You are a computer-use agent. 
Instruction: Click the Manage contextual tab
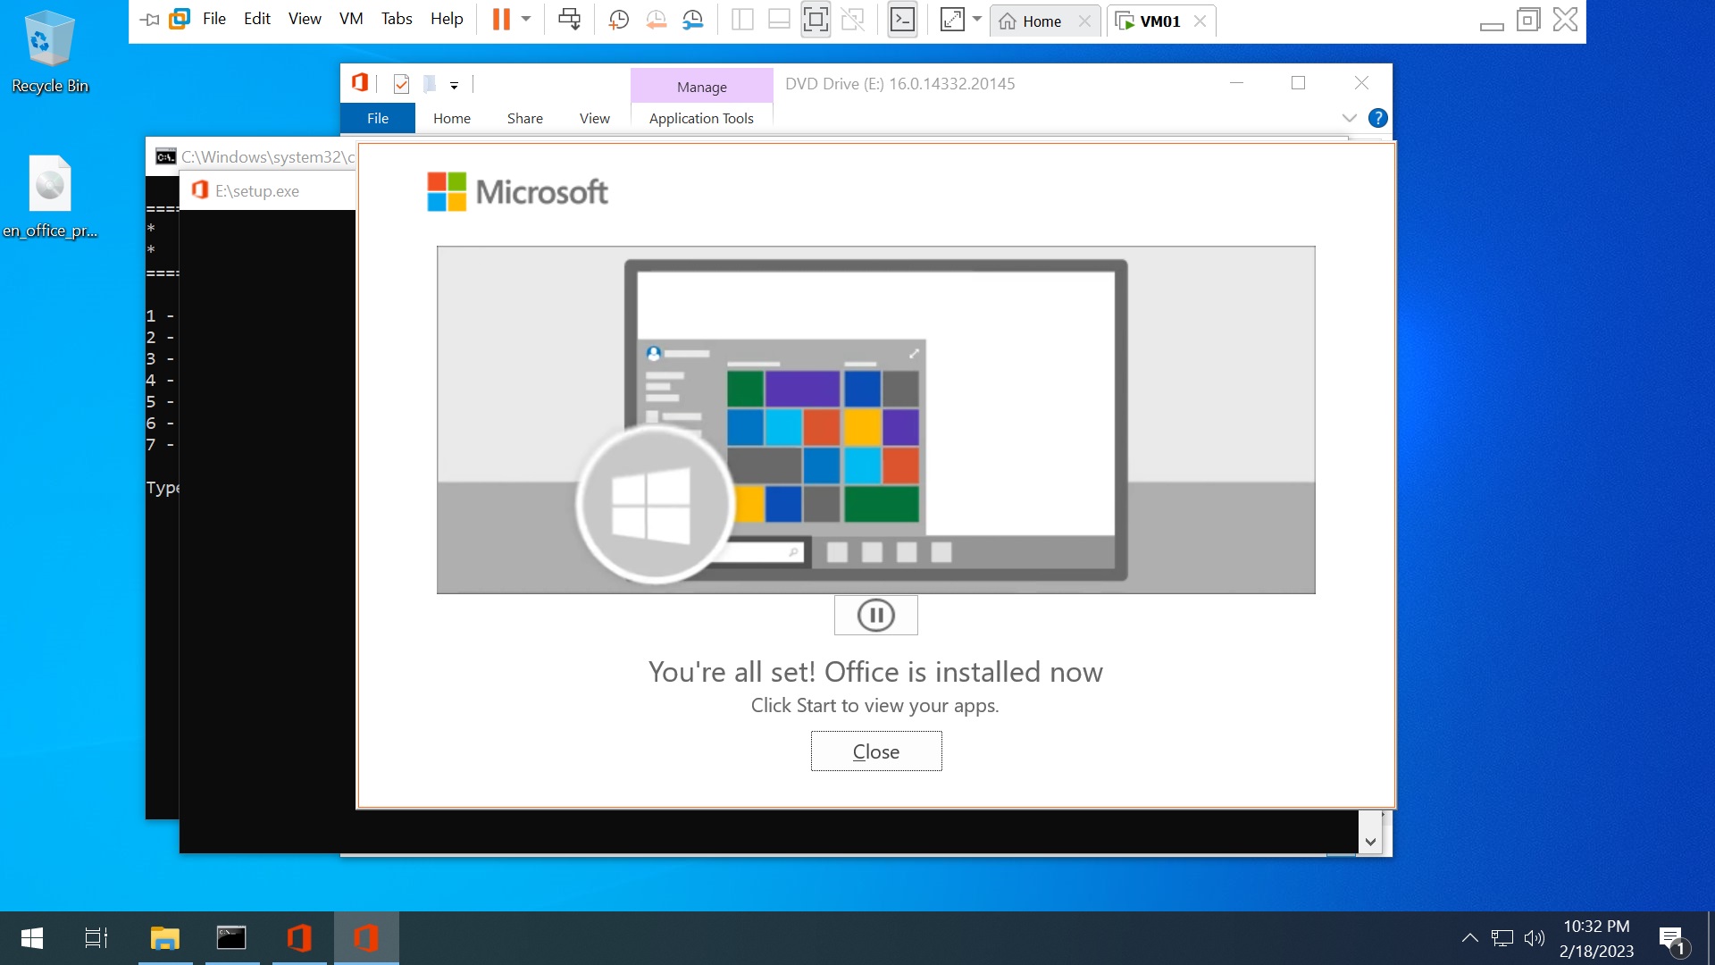click(702, 87)
